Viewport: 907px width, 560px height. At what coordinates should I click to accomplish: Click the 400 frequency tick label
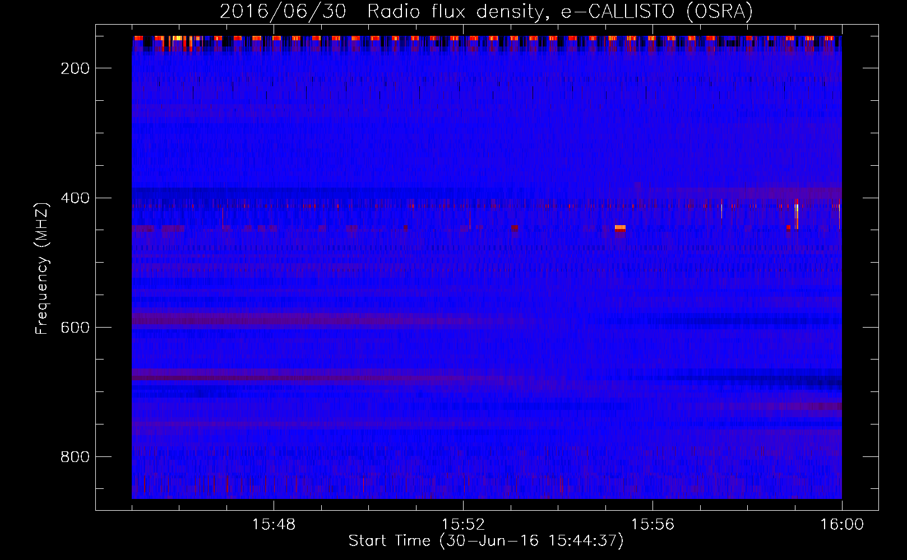[74, 198]
